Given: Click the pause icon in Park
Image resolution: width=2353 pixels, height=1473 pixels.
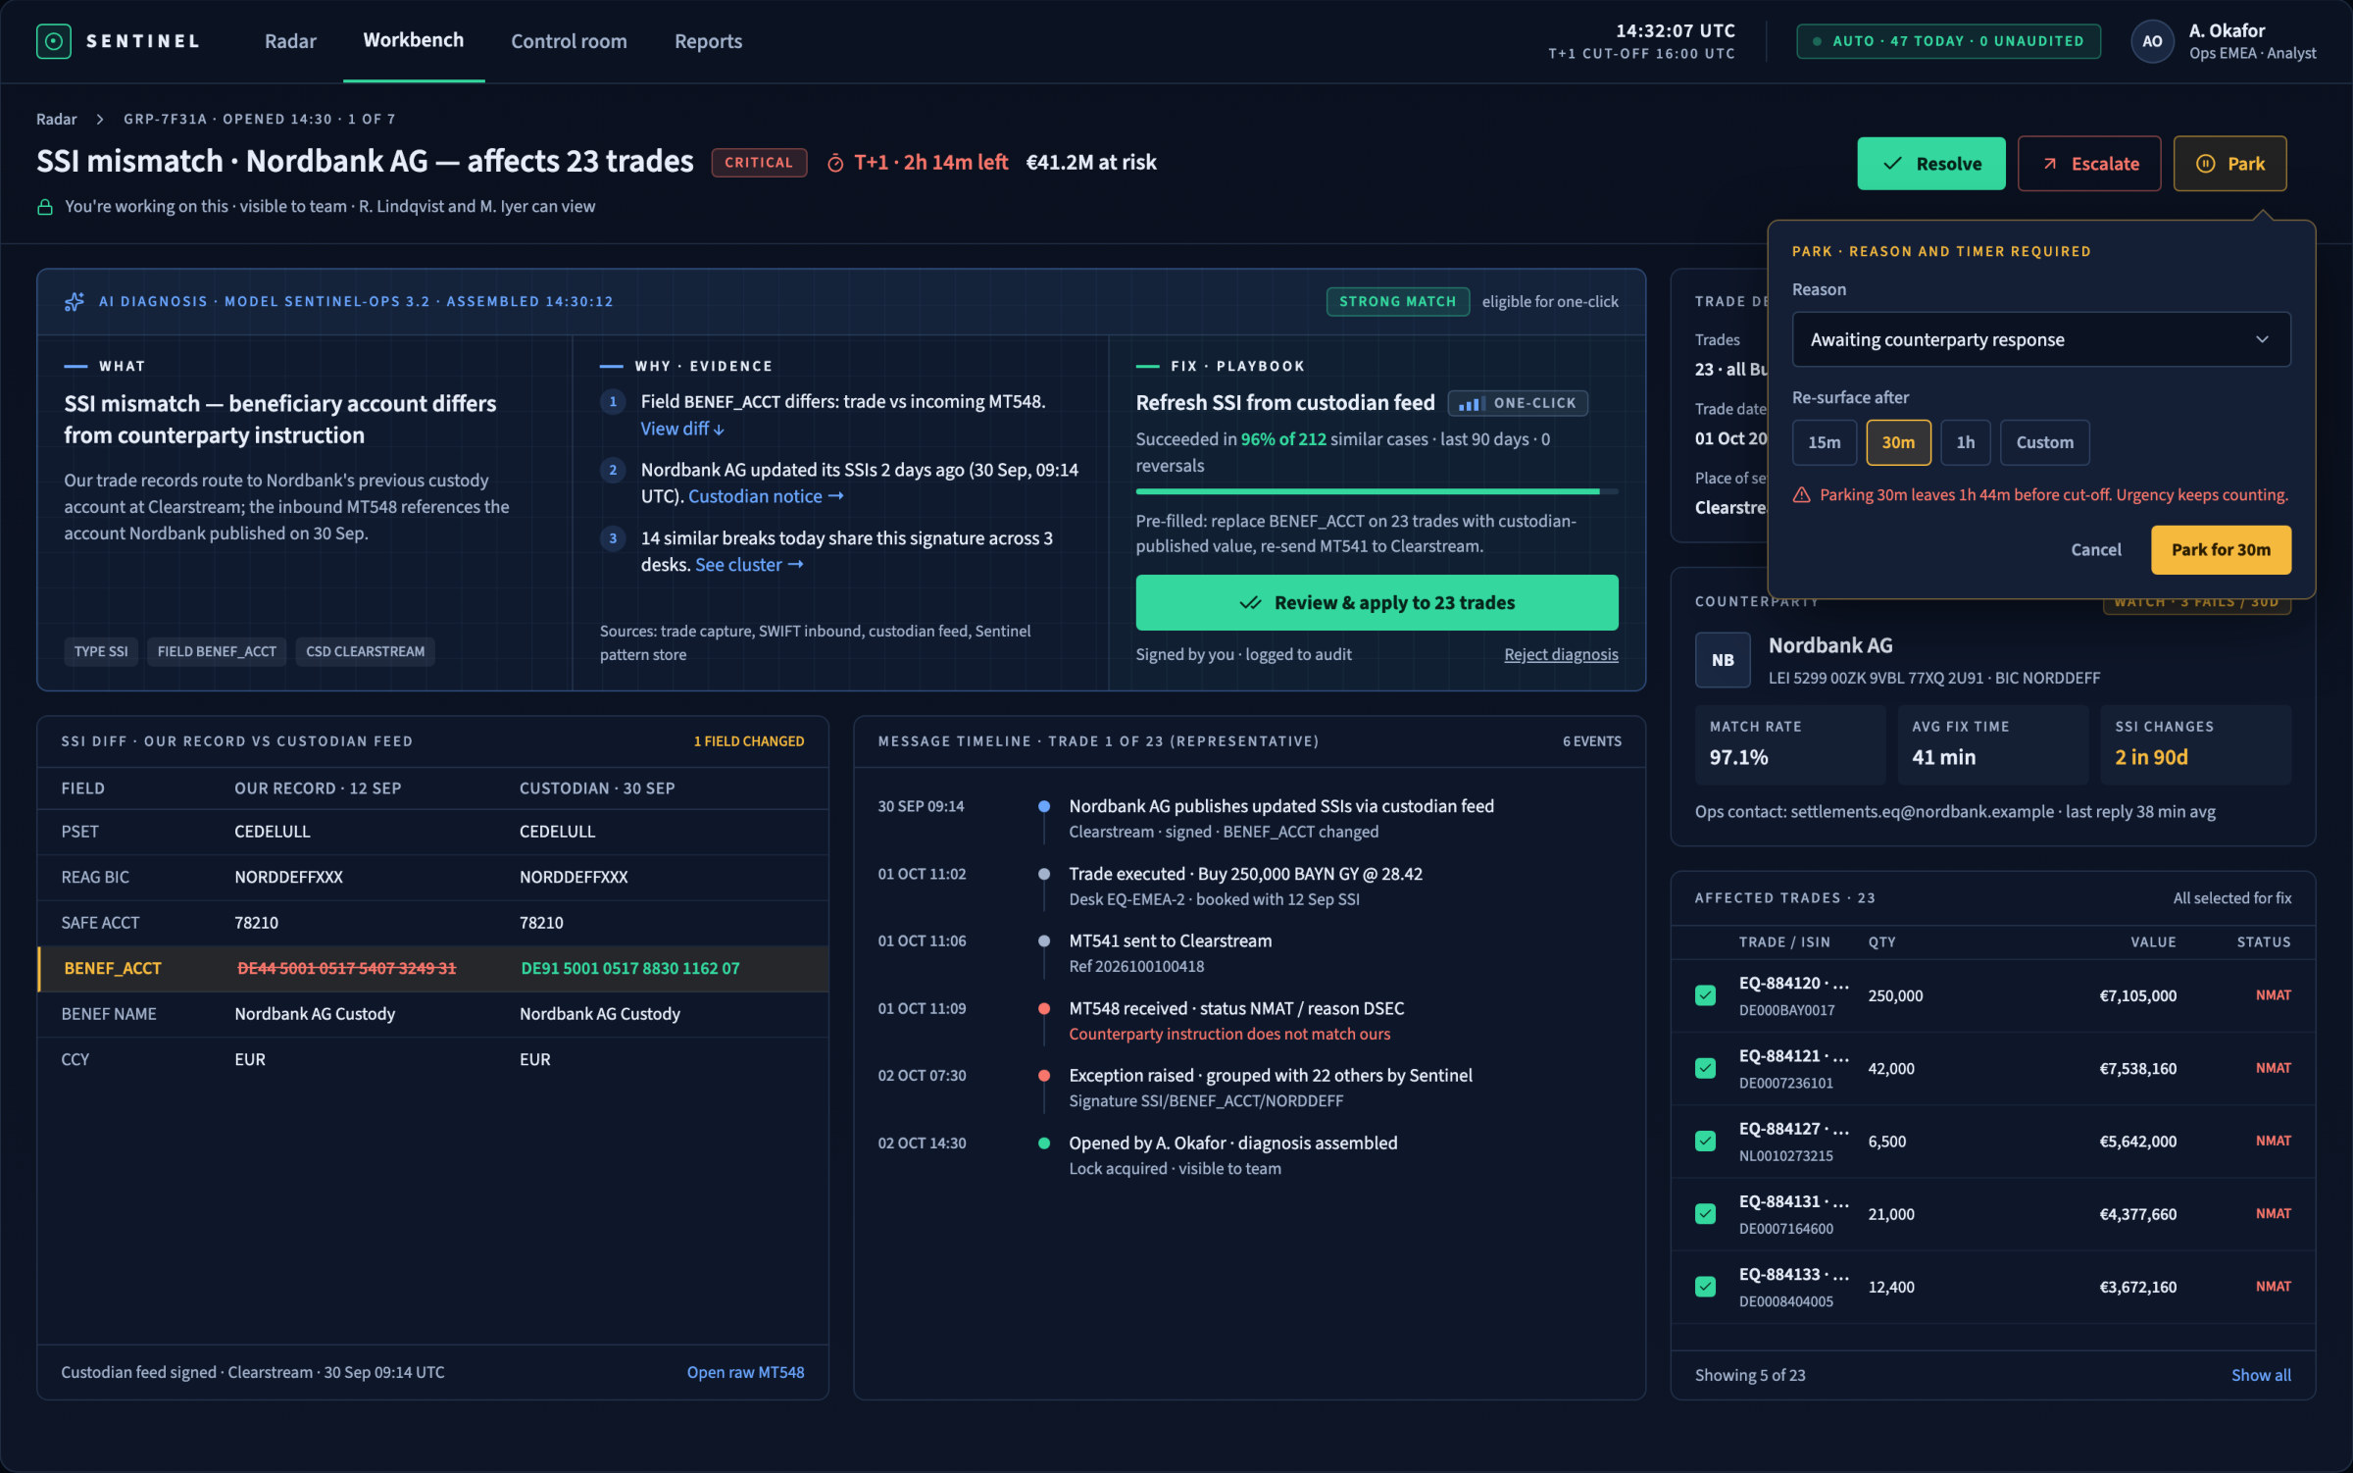Looking at the screenshot, I should [x=2205, y=164].
